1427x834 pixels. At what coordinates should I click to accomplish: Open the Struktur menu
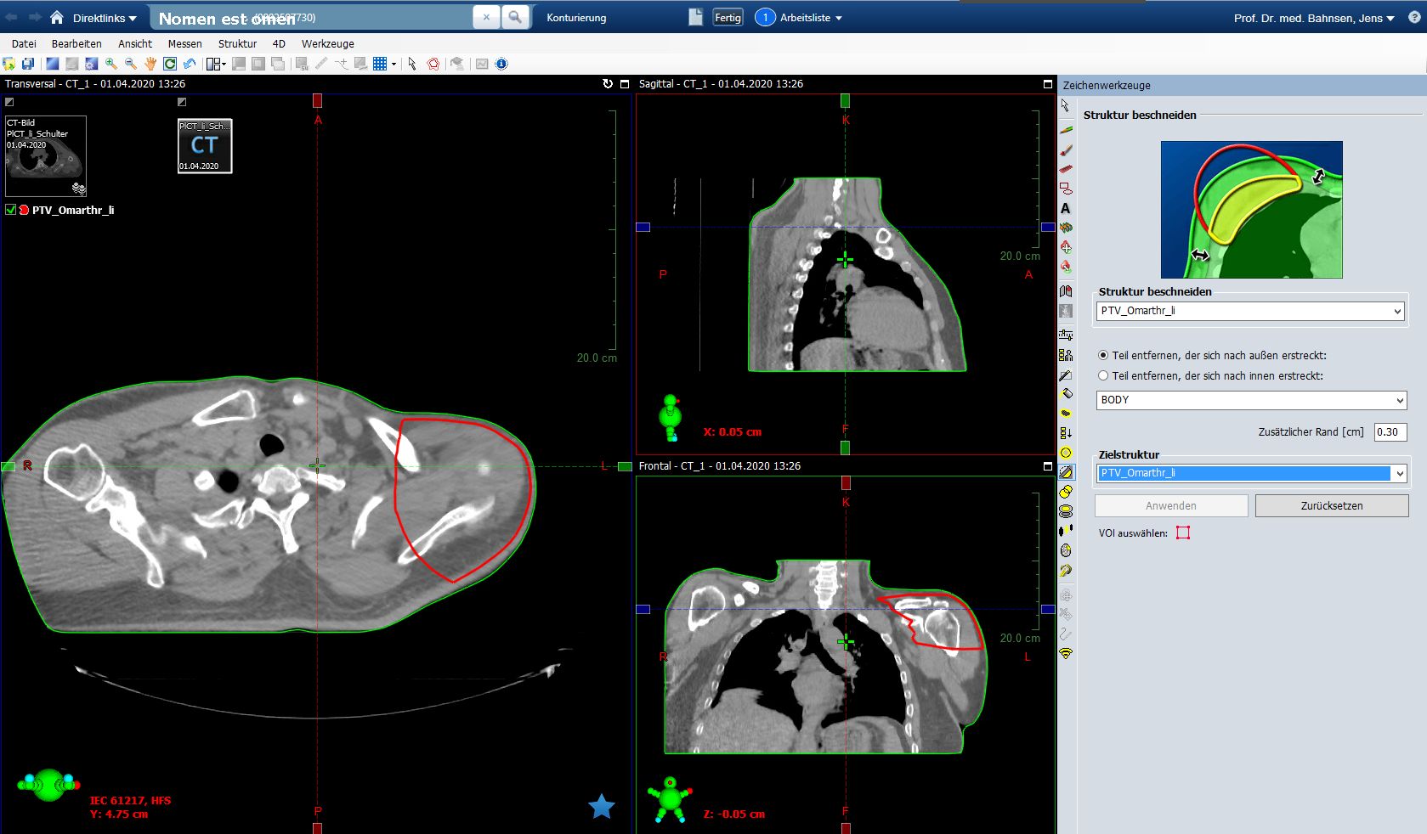237,43
